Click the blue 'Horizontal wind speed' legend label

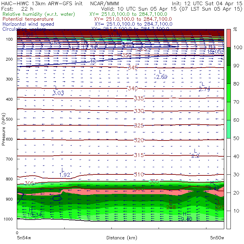click(28, 24)
